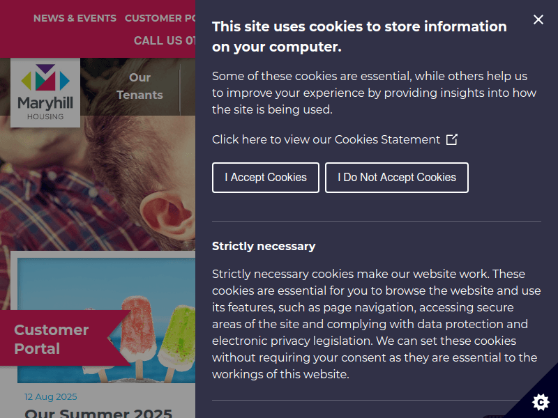The width and height of the screenshot is (558, 418).
Task: Open the News & Events menu item
Action: click(x=75, y=18)
